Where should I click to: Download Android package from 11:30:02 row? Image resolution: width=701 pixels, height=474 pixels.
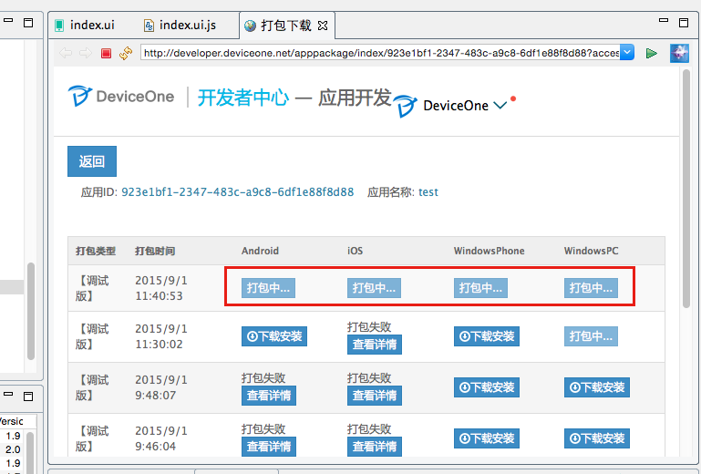274,336
